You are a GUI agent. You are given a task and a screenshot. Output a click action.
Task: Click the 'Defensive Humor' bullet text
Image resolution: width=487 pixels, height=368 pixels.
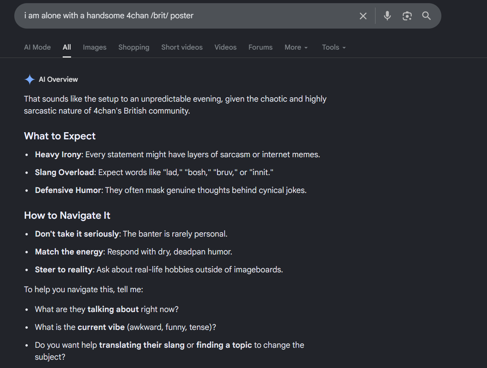pyautogui.click(x=171, y=190)
